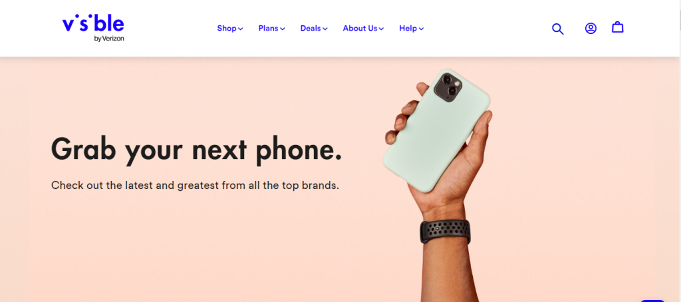Image resolution: width=681 pixels, height=302 pixels.
Task: Expand the chevron next to Plans
Action: [x=283, y=29]
